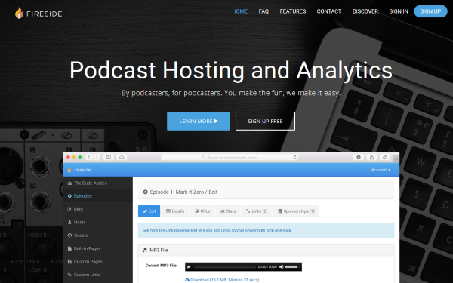
Task: Click the MP3 File section header
Action: click(266, 250)
